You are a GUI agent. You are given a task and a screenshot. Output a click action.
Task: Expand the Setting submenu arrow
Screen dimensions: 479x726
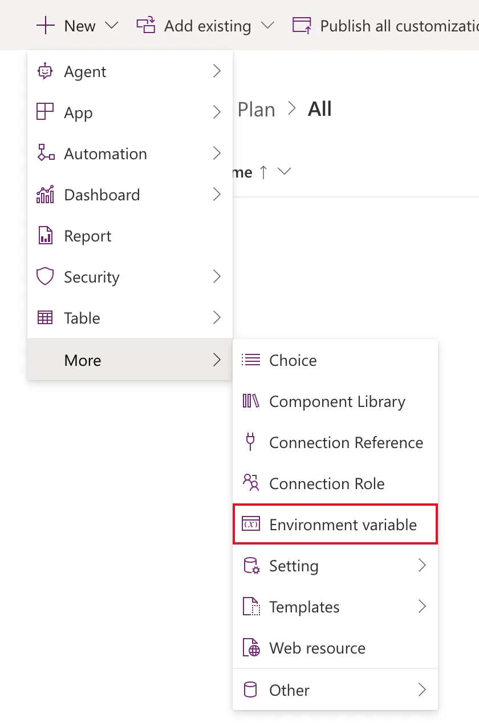coord(422,566)
